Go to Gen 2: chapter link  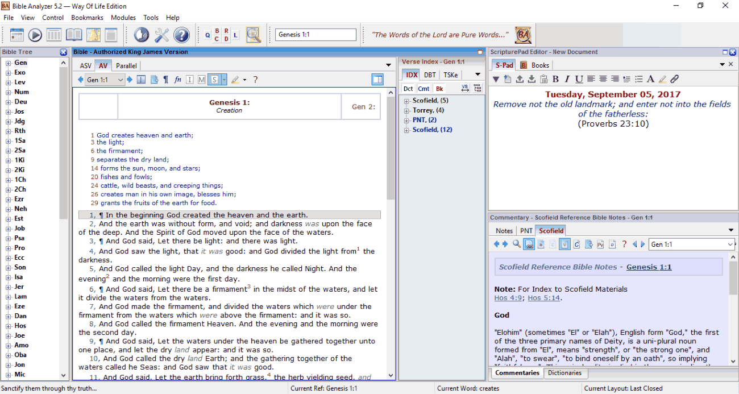(x=364, y=106)
